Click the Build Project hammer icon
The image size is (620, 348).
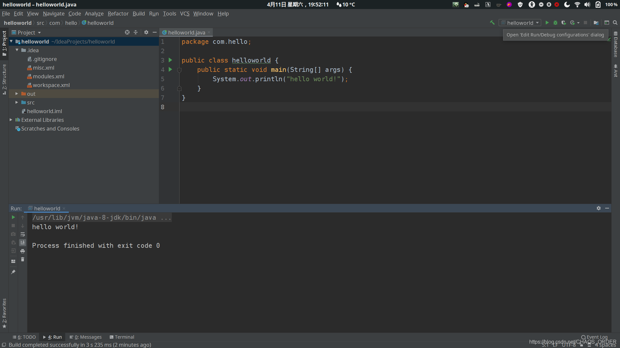[x=492, y=23]
